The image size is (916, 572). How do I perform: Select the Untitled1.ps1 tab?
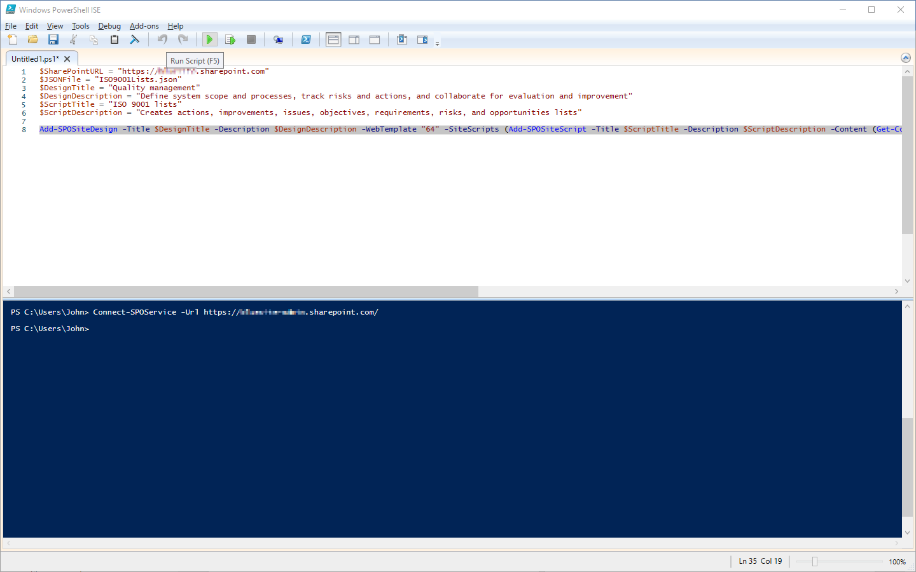(35, 58)
